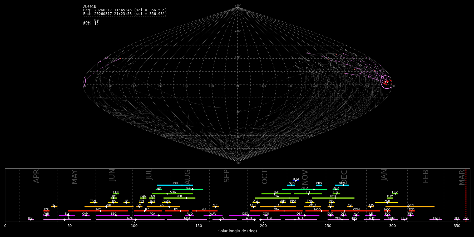Select the End: 20260317 21:23:53 line
Image resolution: width=474 pixels, height=237 pixels.
click(125, 14)
